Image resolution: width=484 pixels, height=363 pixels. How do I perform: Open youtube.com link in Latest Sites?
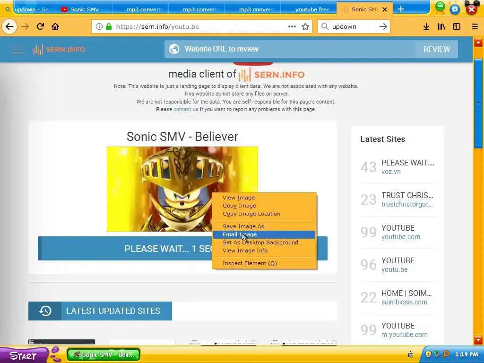[x=401, y=237]
